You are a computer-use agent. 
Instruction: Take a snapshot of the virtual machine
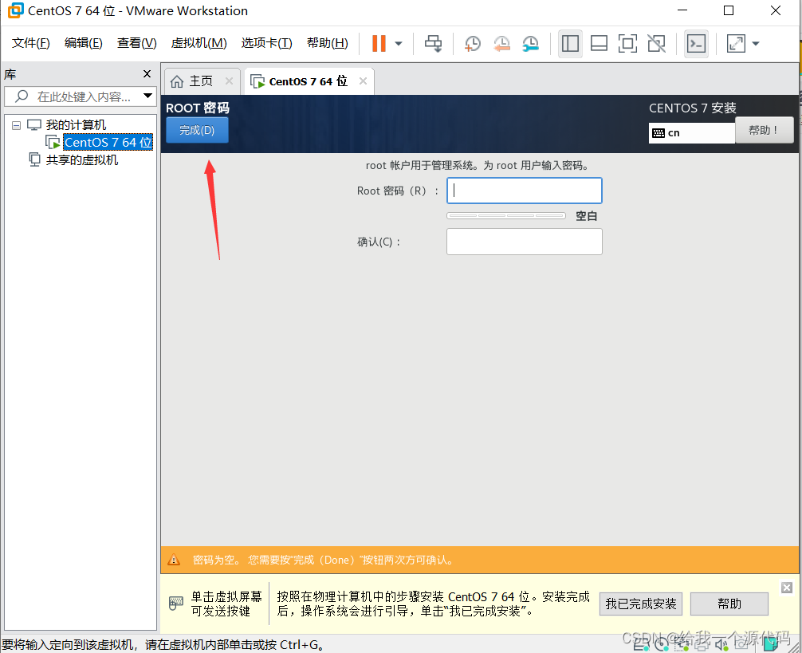[472, 44]
